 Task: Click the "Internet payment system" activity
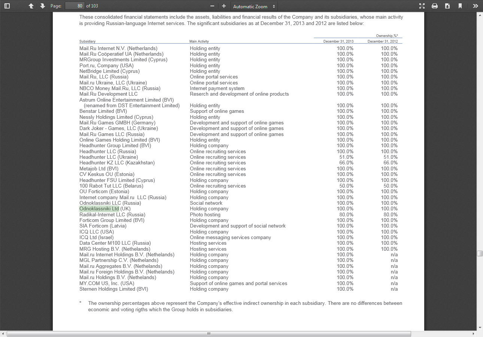tap(217, 89)
